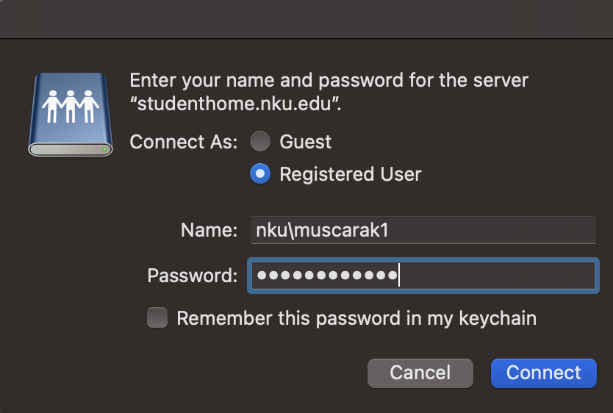
Task: Select the Registered User radio button
Action: (x=259, y=174)
